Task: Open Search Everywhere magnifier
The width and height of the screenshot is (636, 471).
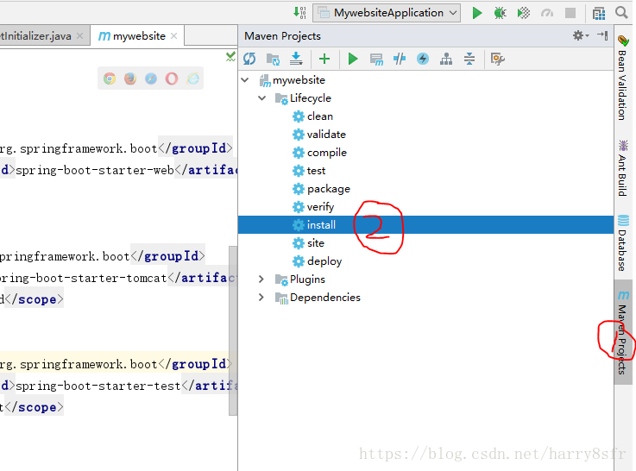Action: tap(621, 13)
